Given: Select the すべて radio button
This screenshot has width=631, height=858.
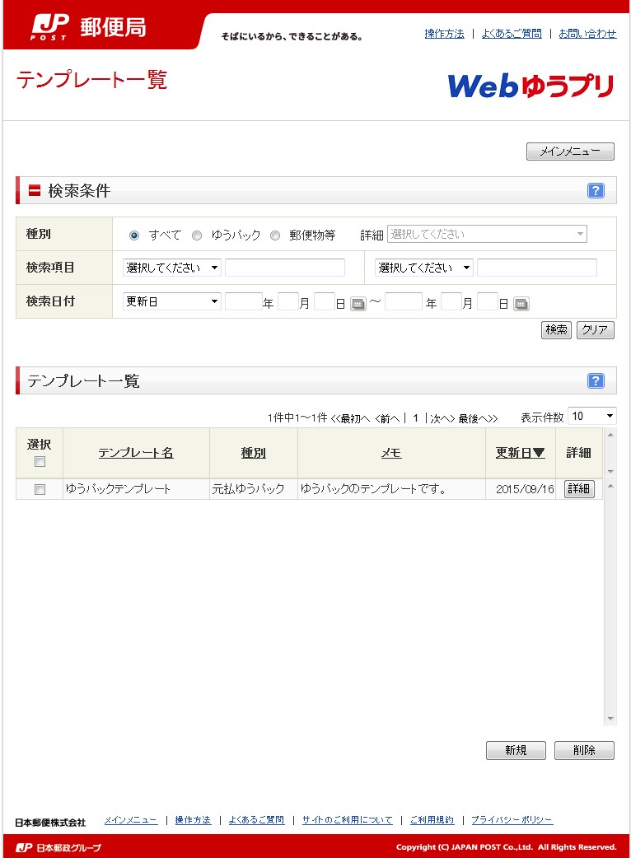Looking at the screenshot, I should [x=134, y=235].
